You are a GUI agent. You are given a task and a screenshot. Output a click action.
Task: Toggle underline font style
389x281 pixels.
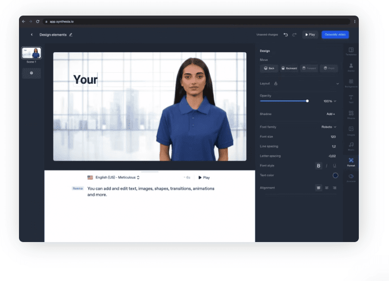coord(334,166)
